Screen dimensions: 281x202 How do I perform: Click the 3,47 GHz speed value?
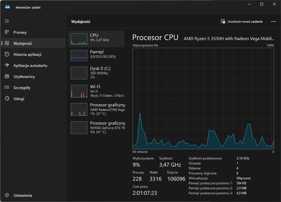[170, 165]
